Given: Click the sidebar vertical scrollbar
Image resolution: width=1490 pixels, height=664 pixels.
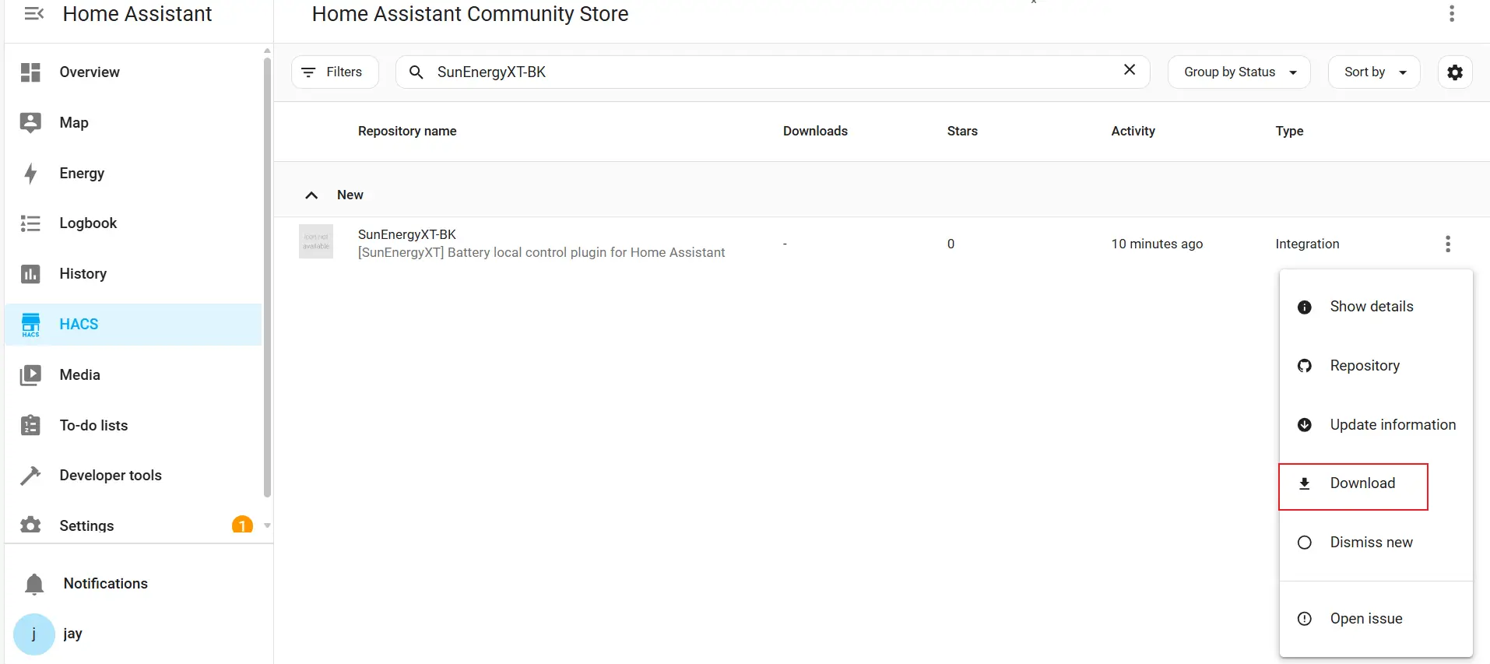Looking at the screenshot, I should point(267,272).
